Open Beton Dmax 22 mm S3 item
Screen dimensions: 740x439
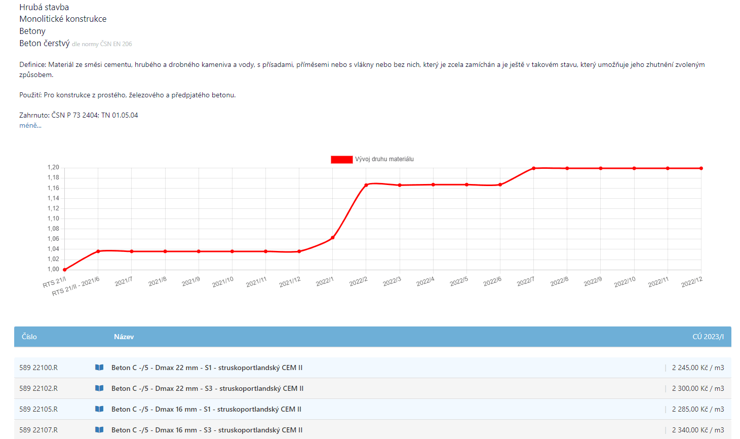point(207,388)
